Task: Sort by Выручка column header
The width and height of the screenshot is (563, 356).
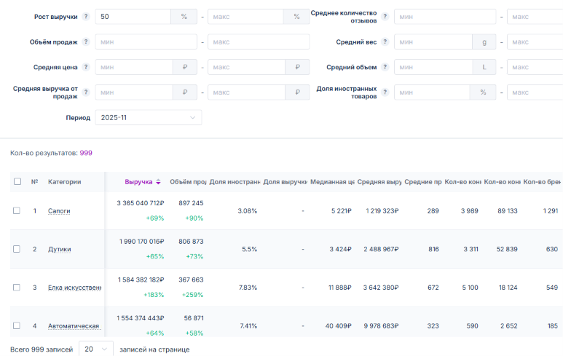Action: (138, 182)
